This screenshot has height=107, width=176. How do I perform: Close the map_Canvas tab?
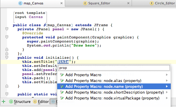tap(61, 3)
